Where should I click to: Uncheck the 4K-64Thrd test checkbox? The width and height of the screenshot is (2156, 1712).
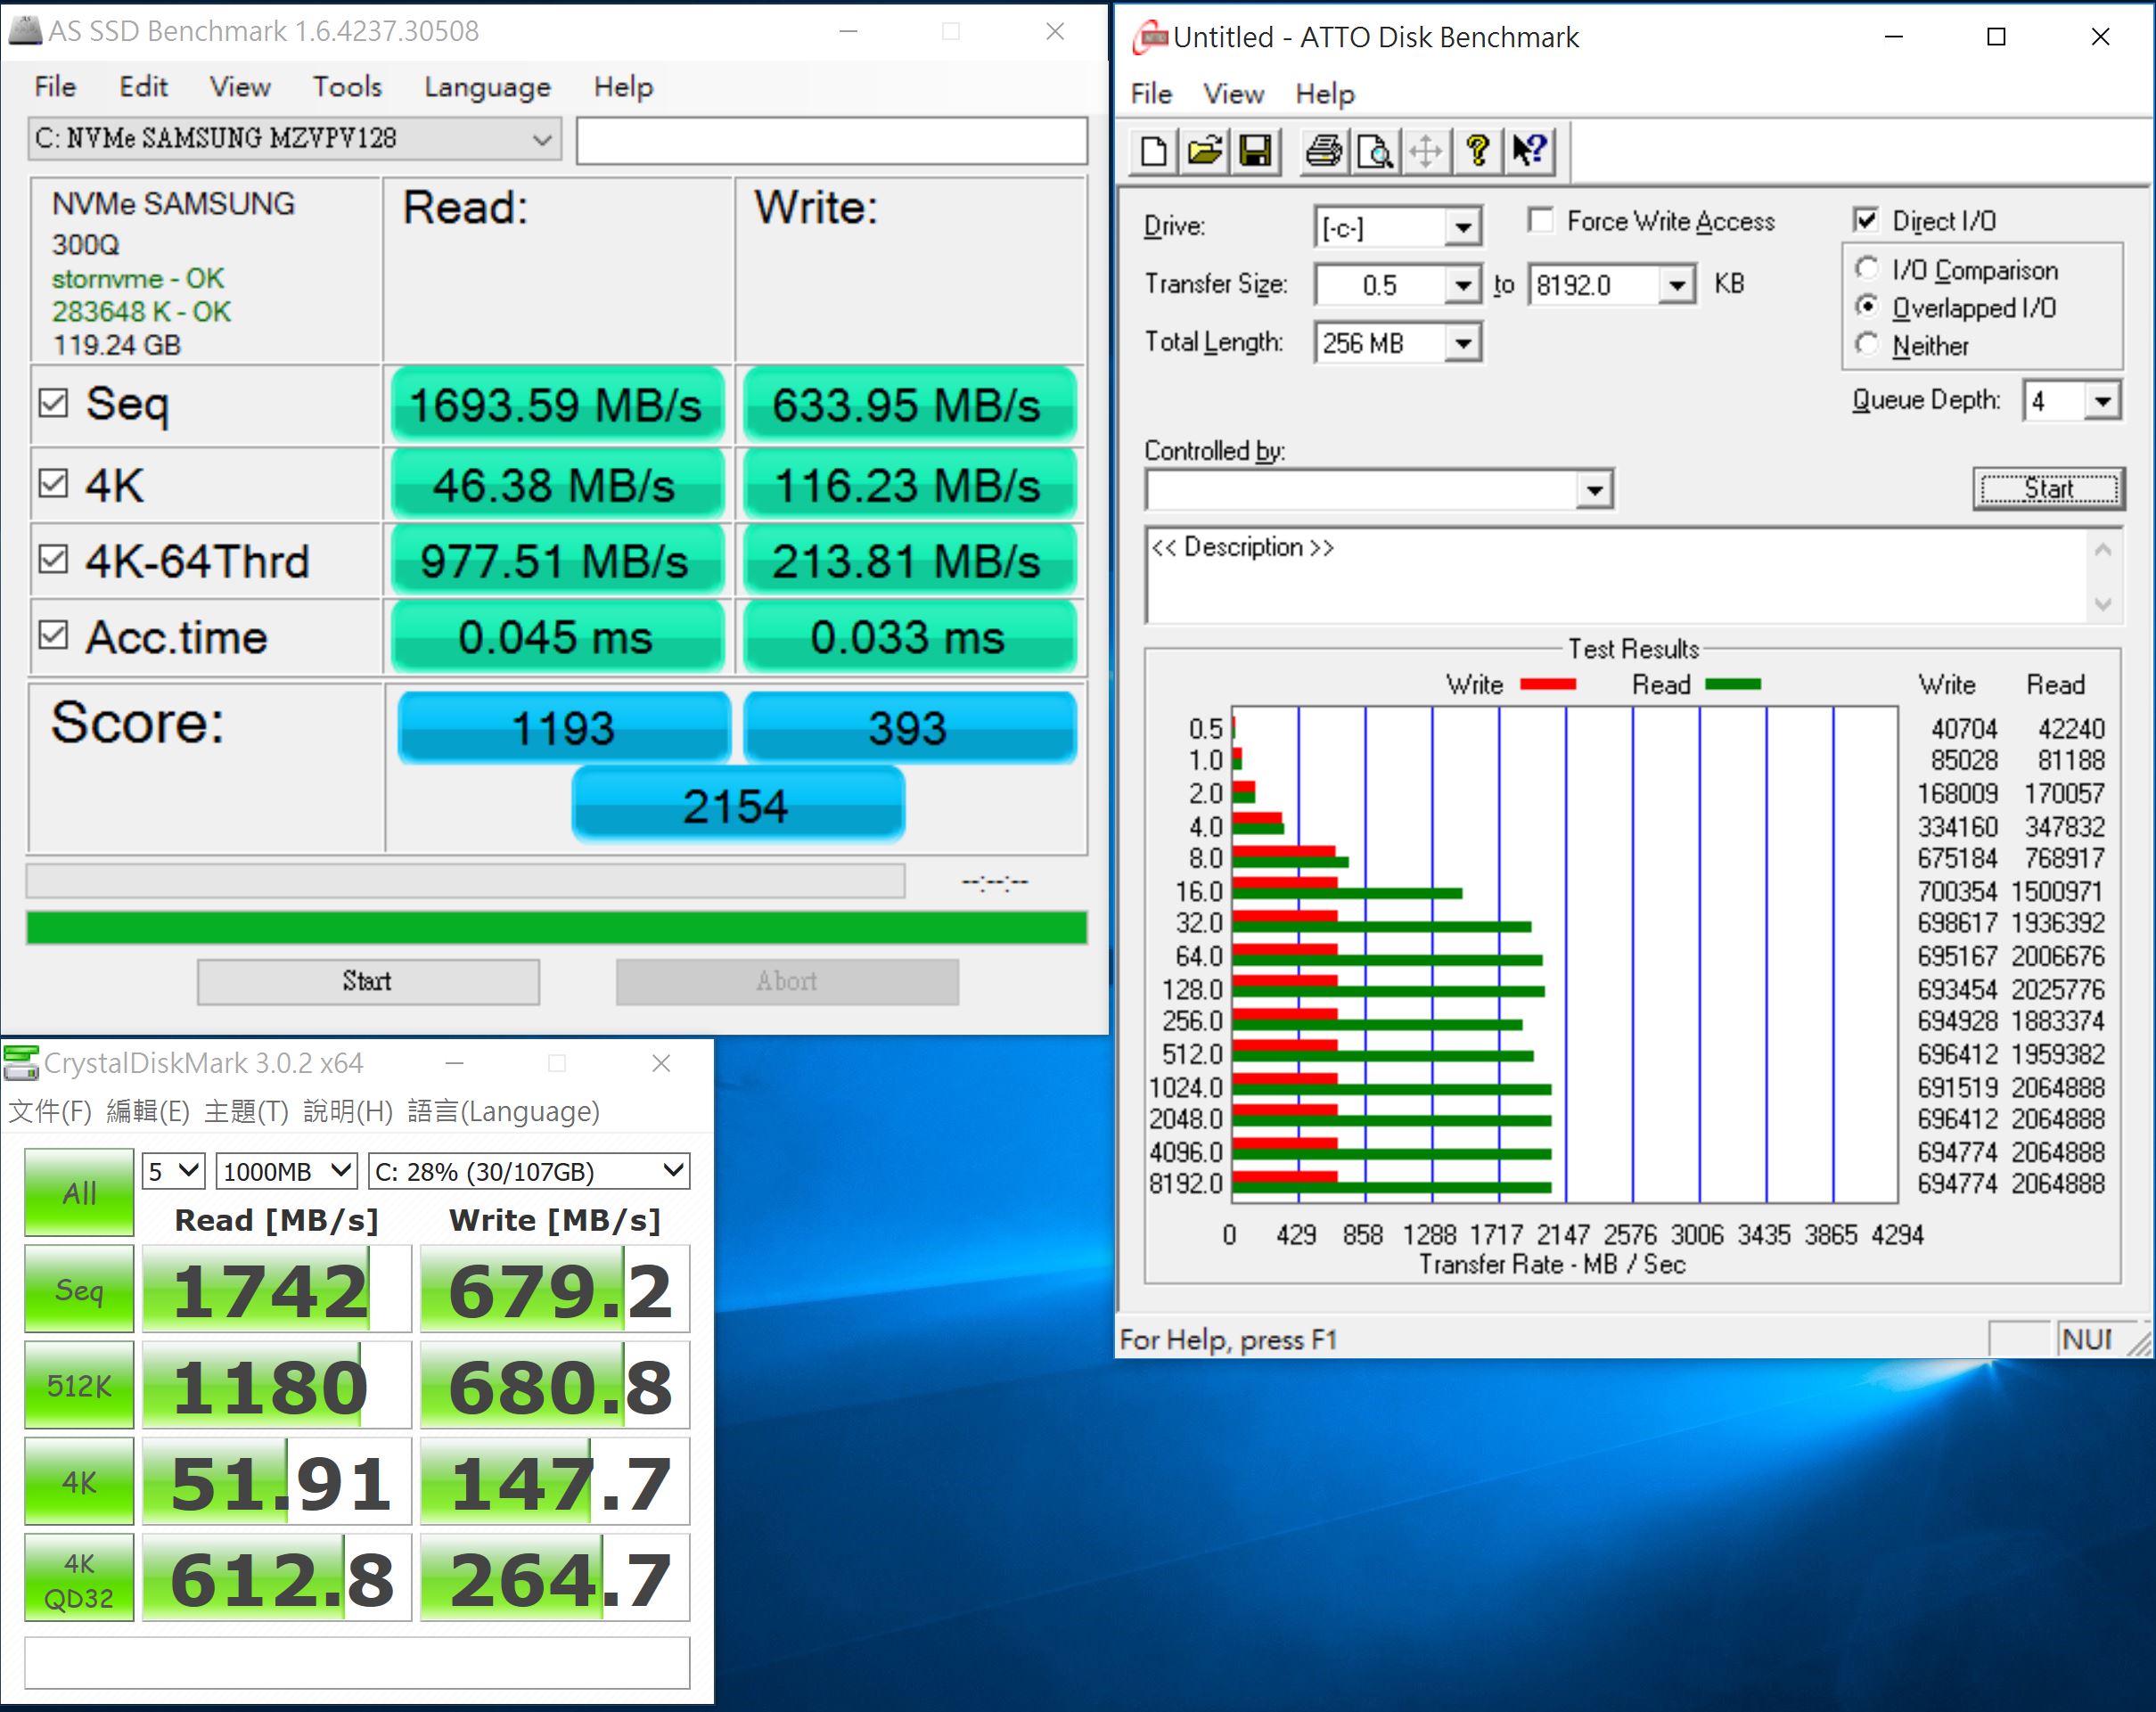pos(53,559)
